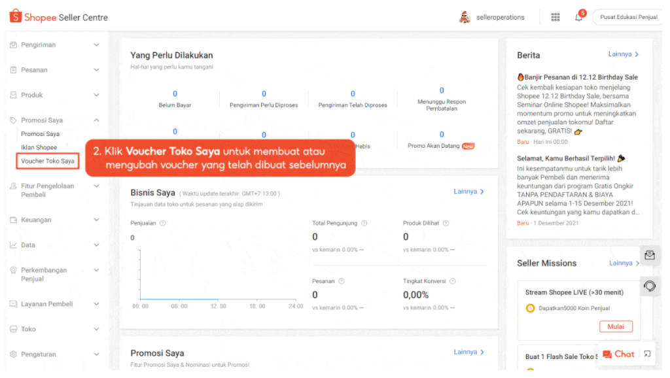
Task: Collapse the Promosi Saya menu chevron
Action: click(97, 120)
